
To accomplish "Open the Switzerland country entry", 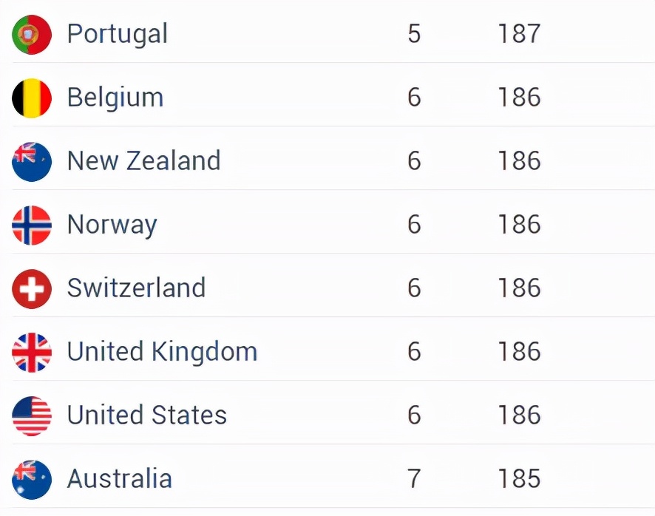I will (x=136, y=288).
